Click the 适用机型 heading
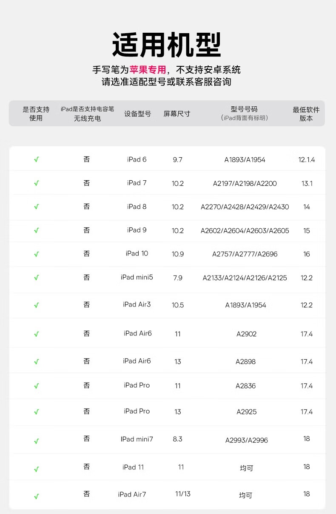The image size is (336, 514). (x=167, y=44)
